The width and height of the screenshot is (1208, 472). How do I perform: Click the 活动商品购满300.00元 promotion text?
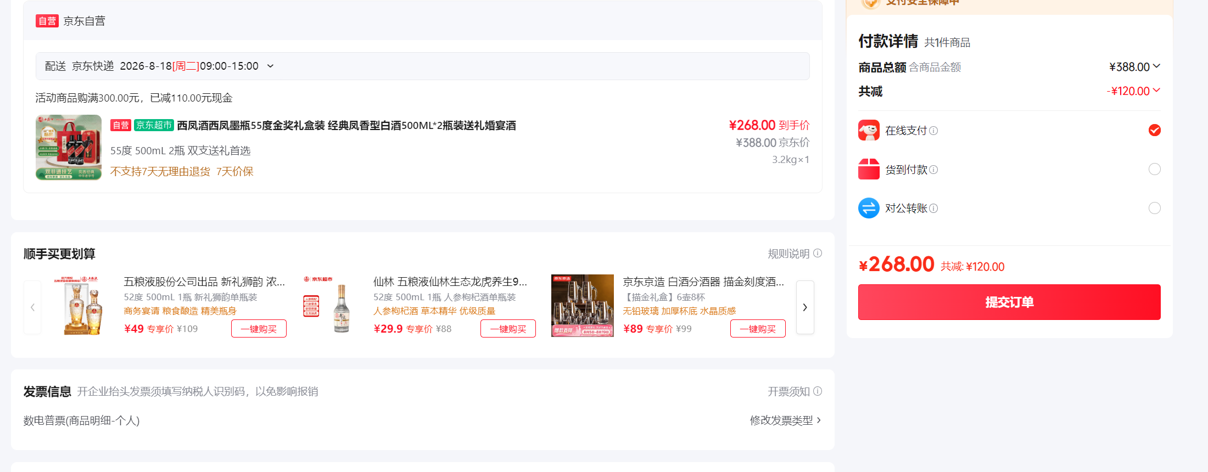pos(134,98)
